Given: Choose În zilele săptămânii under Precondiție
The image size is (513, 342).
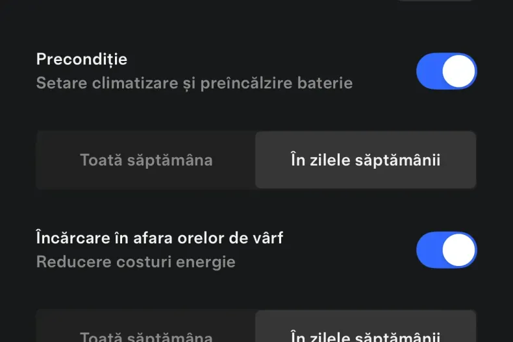Looking at the screenshot, I should pyautogui.click(x=366, y=160).
